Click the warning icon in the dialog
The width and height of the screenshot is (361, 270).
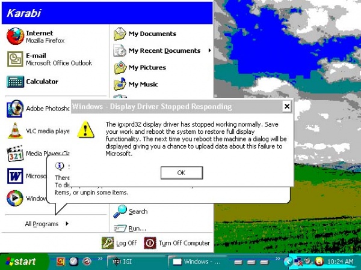(86, 130)
